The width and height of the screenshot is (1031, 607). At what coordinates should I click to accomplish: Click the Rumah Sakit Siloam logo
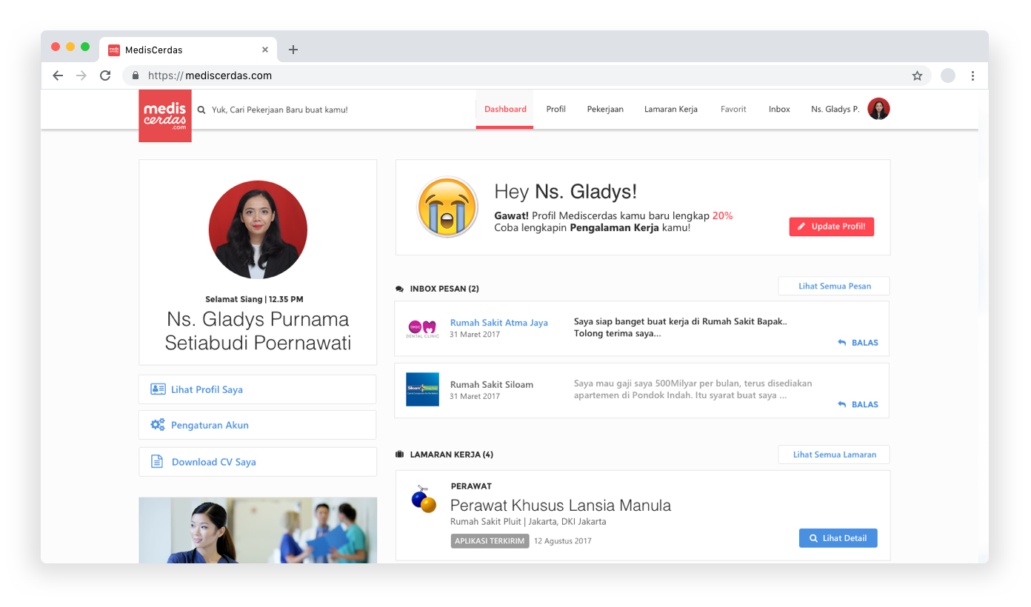[422, 389]
